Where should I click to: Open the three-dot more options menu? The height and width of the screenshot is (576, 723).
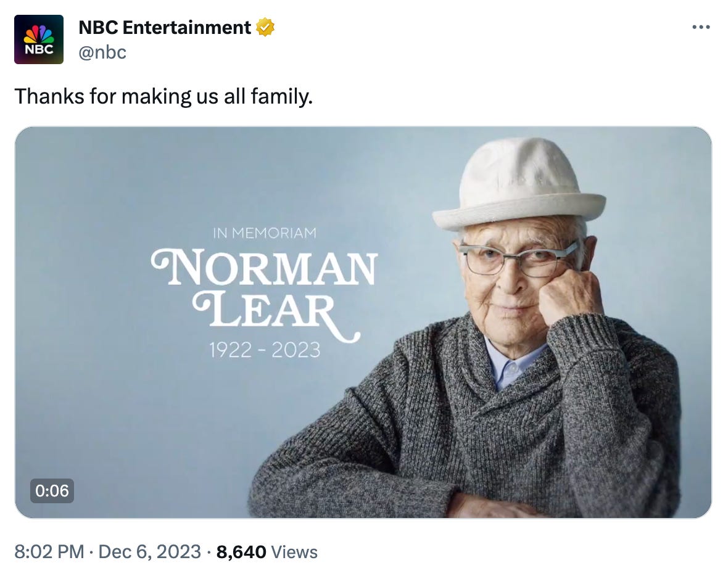(x=701, y=28)
